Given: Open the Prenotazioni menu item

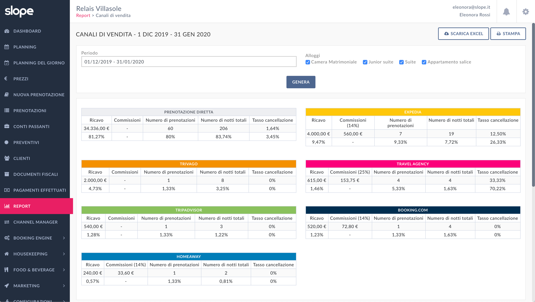Looking at the screenshot, I should (30, 111).
